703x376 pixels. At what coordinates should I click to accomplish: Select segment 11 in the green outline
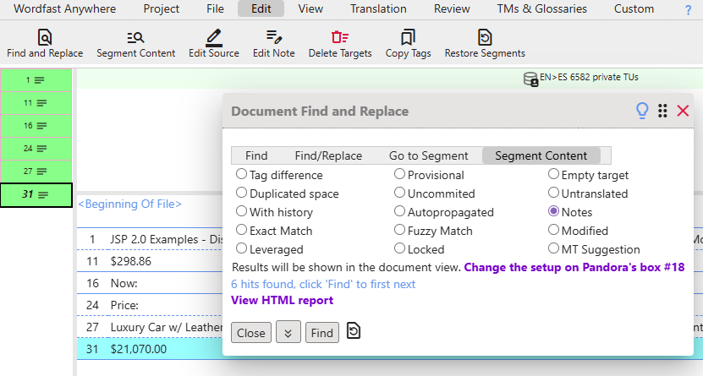36,103
